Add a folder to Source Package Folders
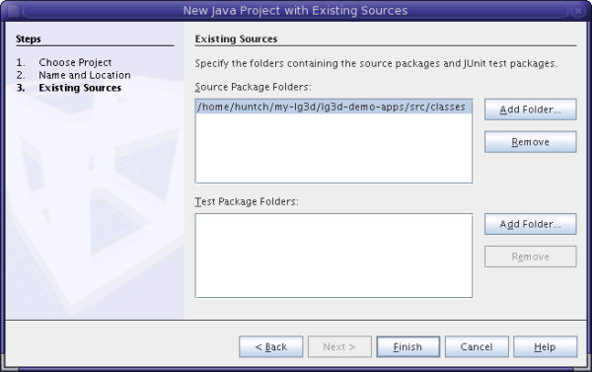The height and width of the screenshot is (372, 592). pyautogui.click(x=531, y=110)
